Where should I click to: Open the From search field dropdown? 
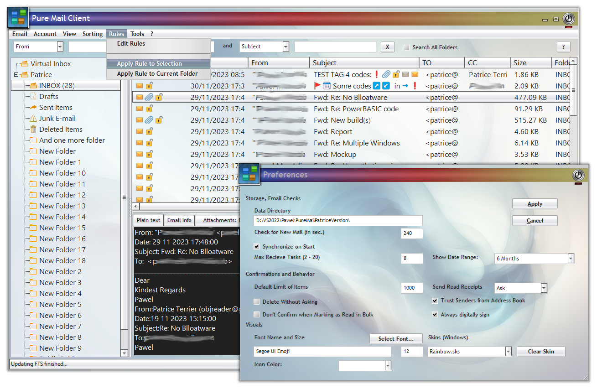(x=60, y=47)
